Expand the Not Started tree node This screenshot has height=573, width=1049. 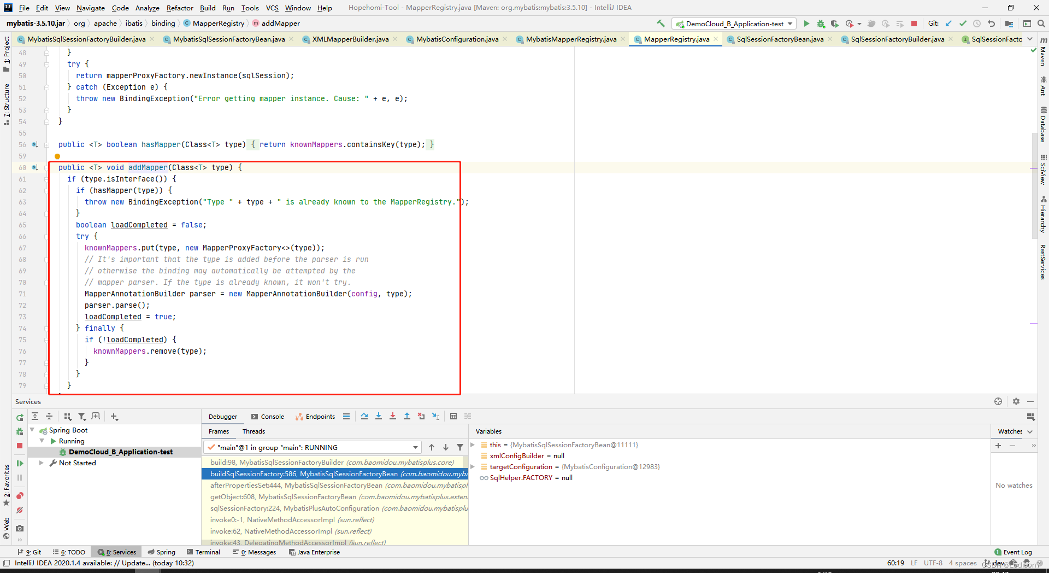click(x=42, y=463)
